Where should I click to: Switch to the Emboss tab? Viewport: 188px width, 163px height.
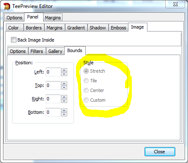click(x=118, y=28)
